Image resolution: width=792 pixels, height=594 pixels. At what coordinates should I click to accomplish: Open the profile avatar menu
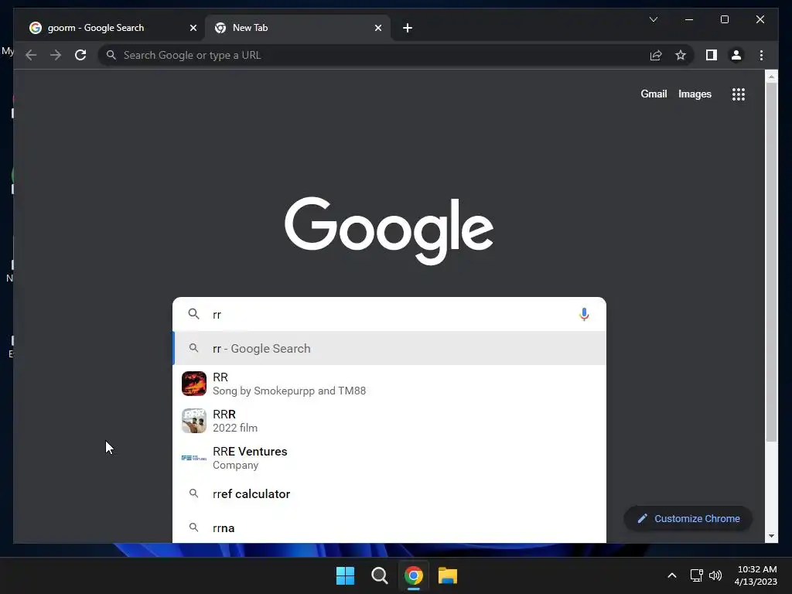coord(736,55)
